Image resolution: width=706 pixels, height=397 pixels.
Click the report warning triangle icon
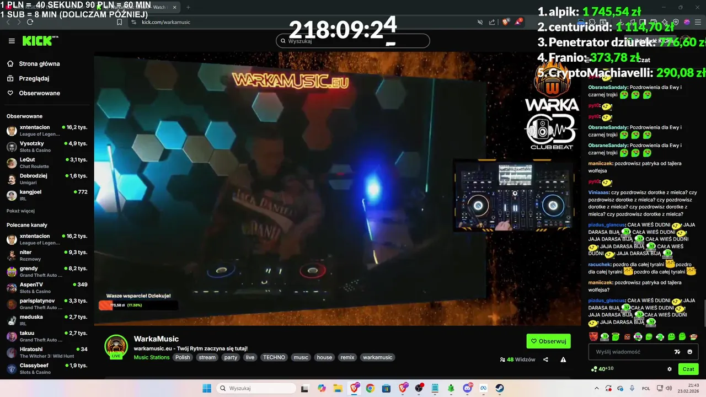563,360
